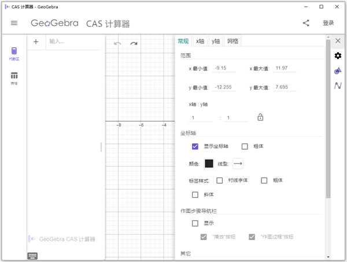
Task: Open the black axis color swatch
Action: point(209,164)
